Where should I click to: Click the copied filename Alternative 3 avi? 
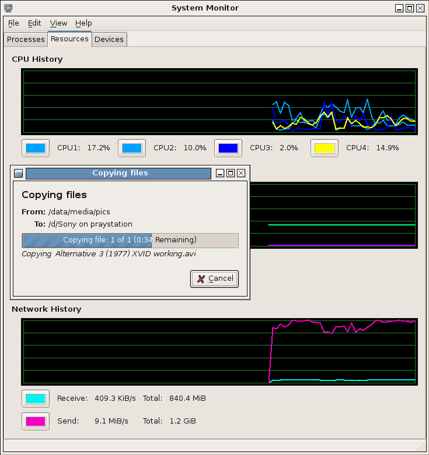[x=125, y=254]
